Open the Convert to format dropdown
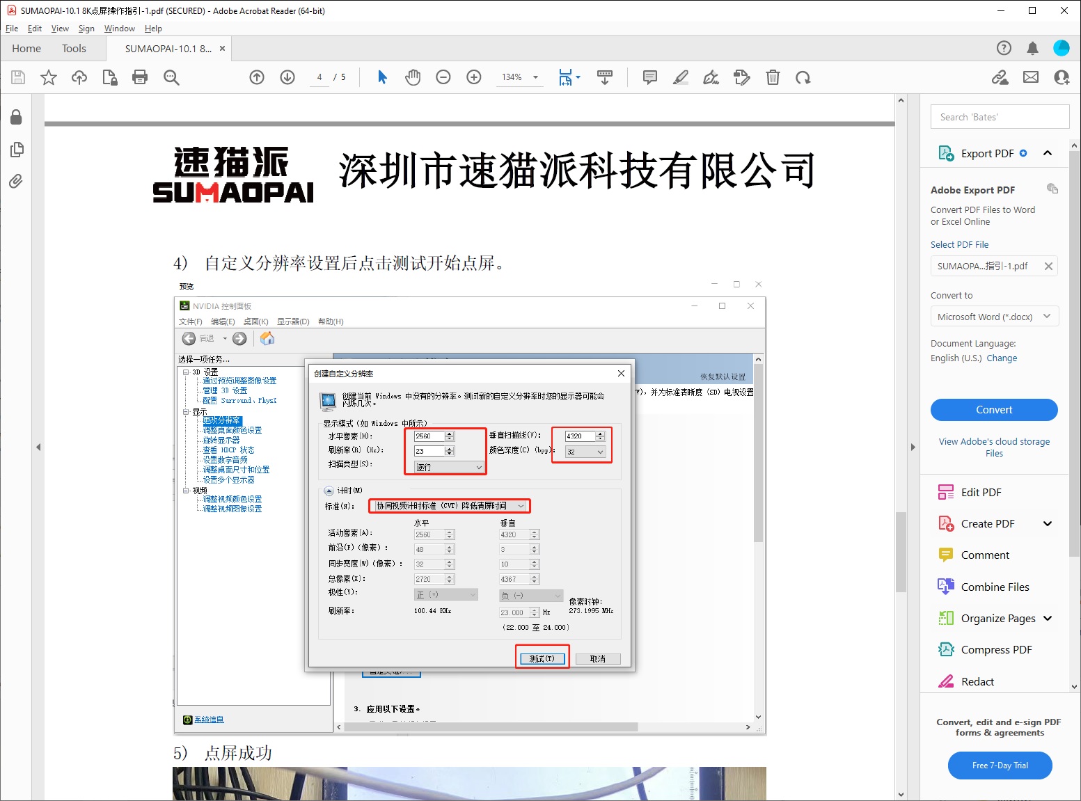This screenshot has height=801, width=1081. (x=994, y=317)
